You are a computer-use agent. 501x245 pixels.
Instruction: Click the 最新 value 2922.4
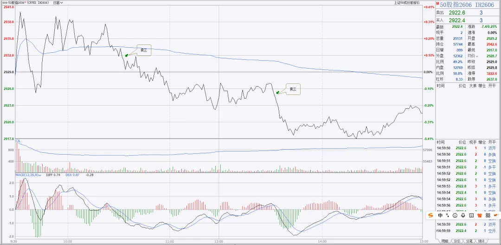point(458,27)
